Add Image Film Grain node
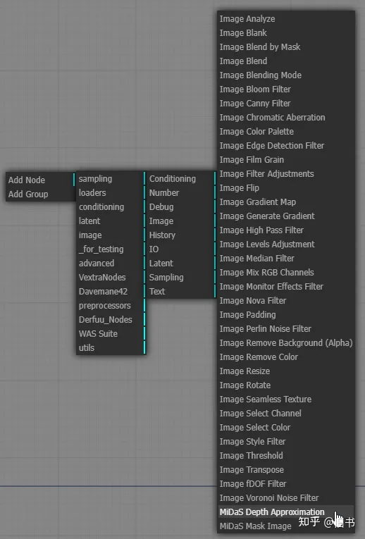This screenshot has height=539, width=365. [x=286, y=160]
